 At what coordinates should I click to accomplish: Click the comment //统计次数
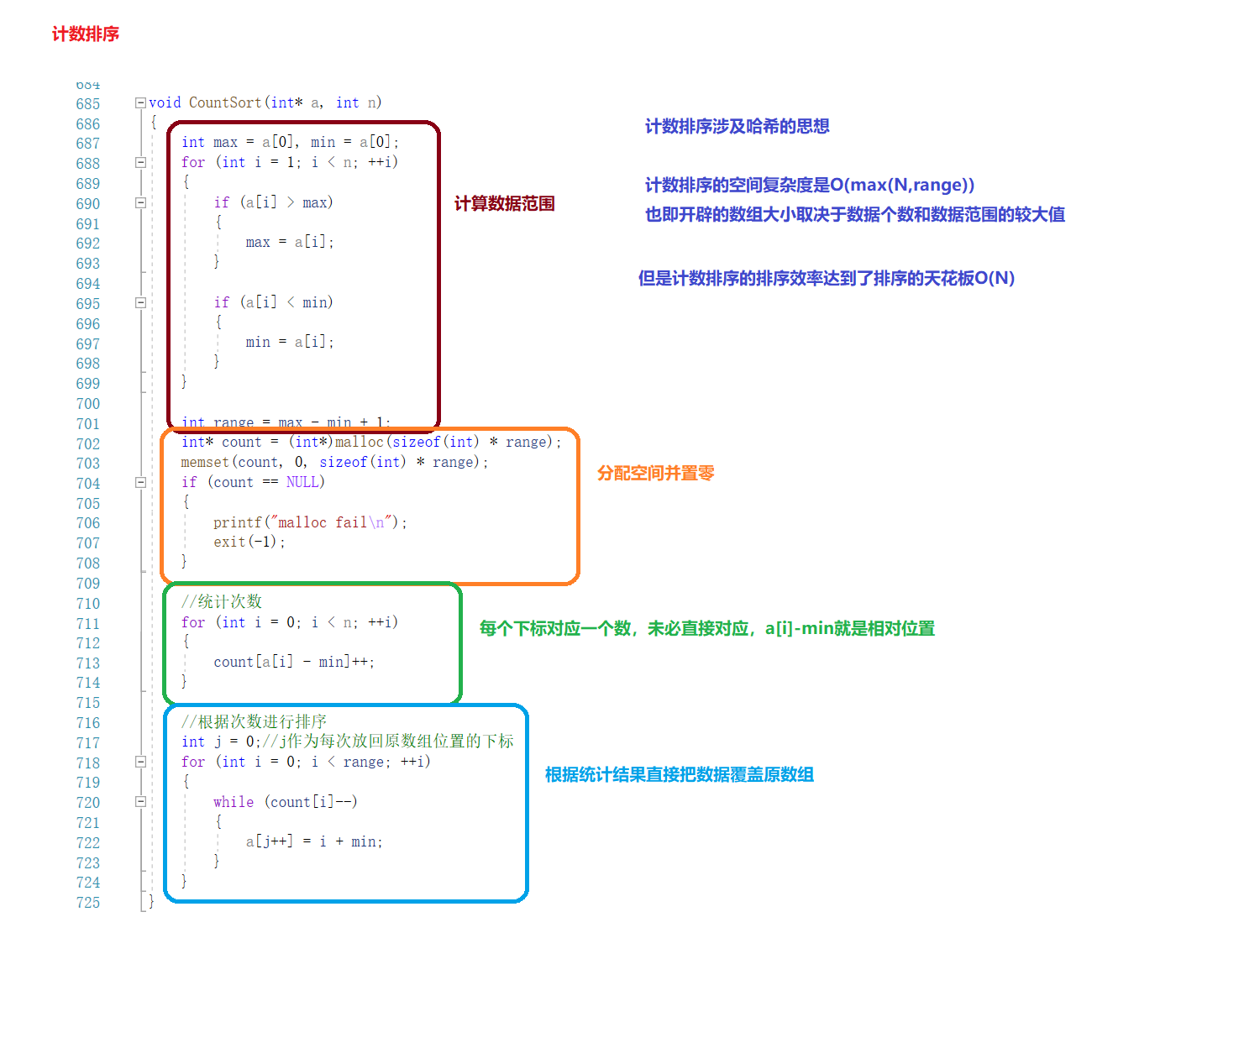point(222,601)
